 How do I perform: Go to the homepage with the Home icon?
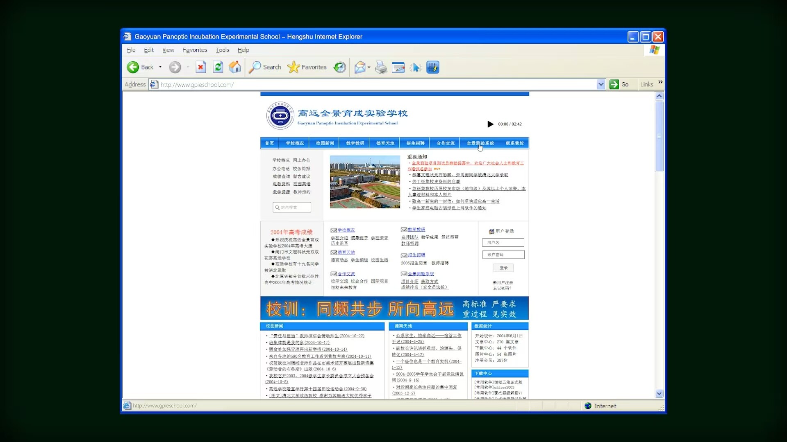click(x=234, y=67)
